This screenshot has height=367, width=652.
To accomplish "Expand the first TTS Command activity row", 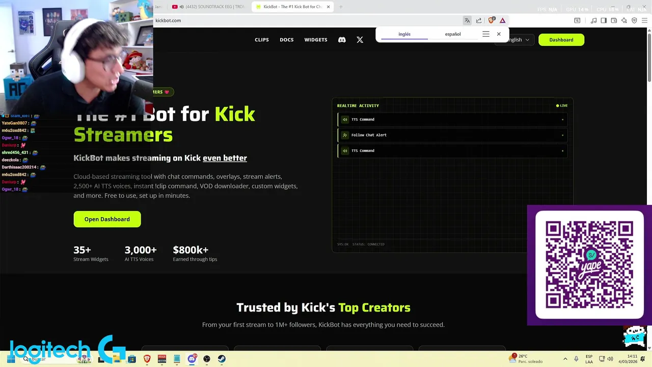I will 452,119.
